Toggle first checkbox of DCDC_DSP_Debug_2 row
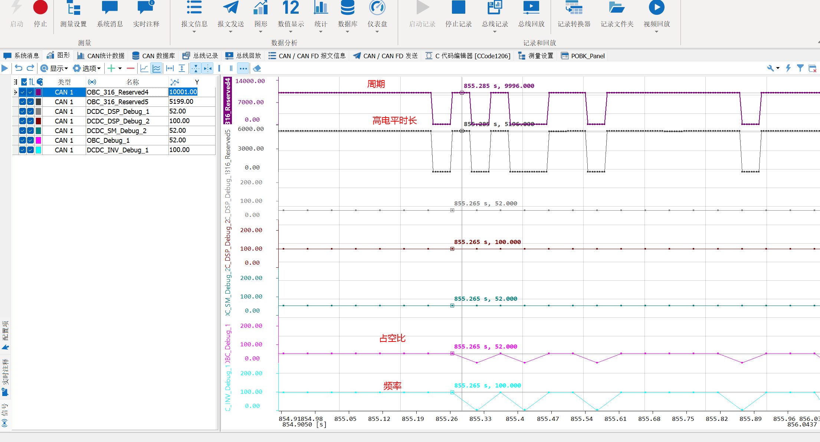820x442 pixels. 23,121
